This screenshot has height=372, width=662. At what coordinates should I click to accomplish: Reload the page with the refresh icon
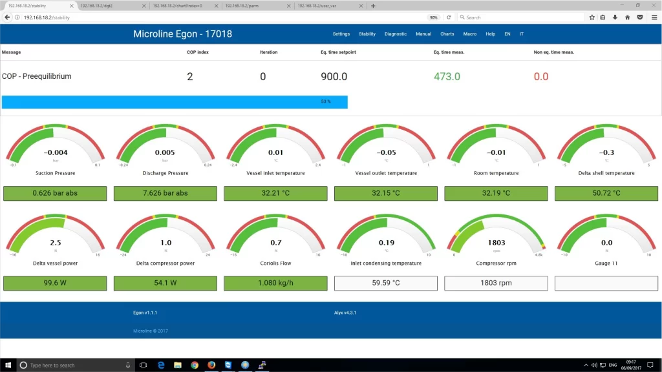pos(449,17)
